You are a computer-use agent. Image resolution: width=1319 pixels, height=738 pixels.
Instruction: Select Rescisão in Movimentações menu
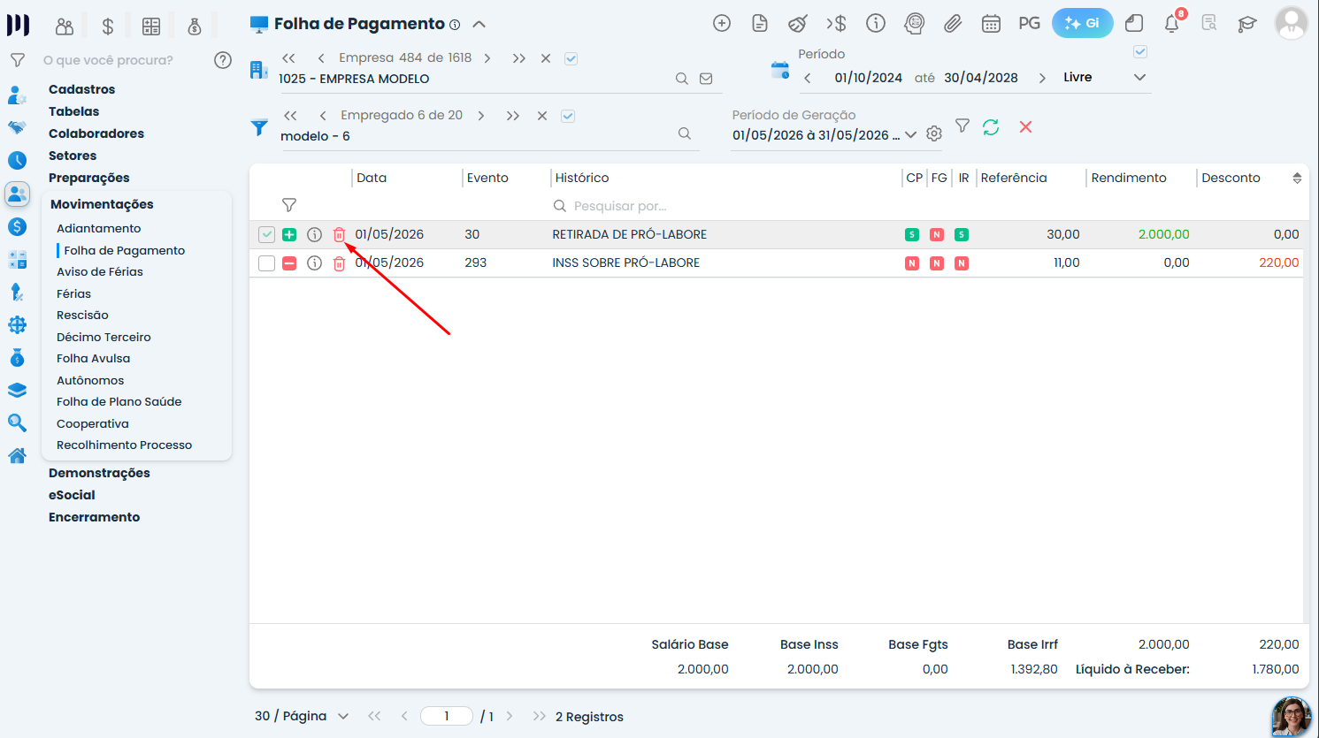tap(82, 315)
